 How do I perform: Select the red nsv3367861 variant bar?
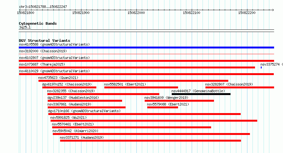click(86, 107)
